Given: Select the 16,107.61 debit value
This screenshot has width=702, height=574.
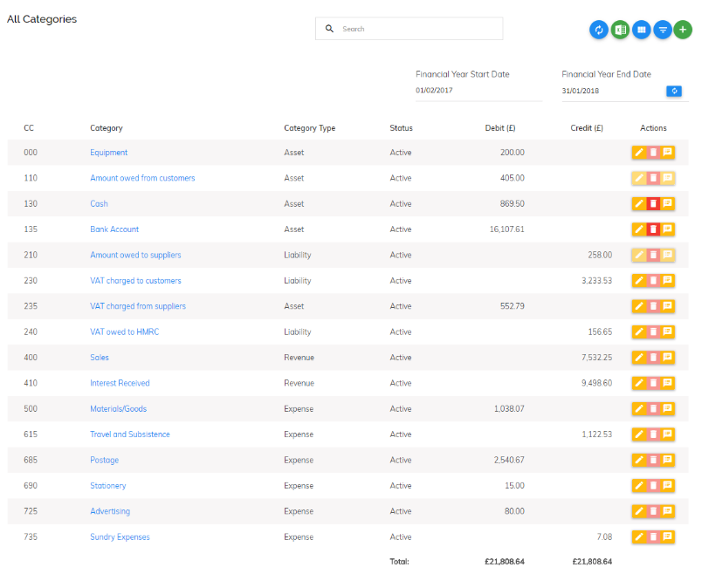Looking at the screenshot, I should [x=506, y=229].
